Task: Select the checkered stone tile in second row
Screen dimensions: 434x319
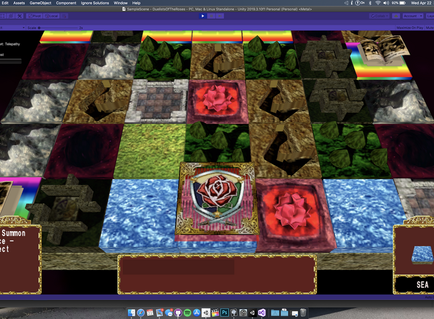Action: coord(158,102)
